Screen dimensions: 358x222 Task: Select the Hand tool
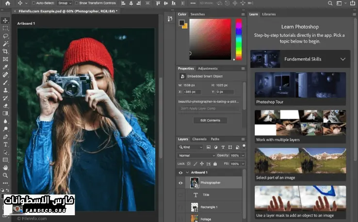pyautogui.click(x=6, y=168)
